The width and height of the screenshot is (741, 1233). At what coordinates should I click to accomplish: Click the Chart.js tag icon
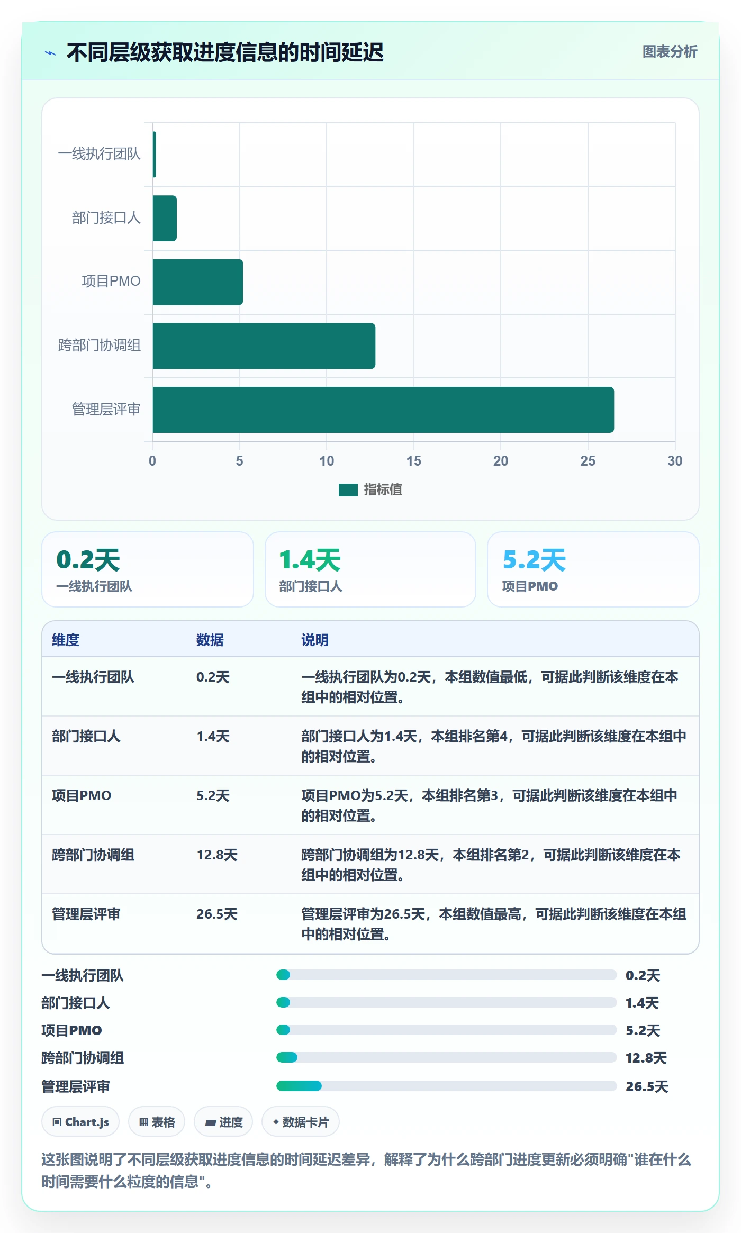pyautogui.click(x=57, y=1122)
